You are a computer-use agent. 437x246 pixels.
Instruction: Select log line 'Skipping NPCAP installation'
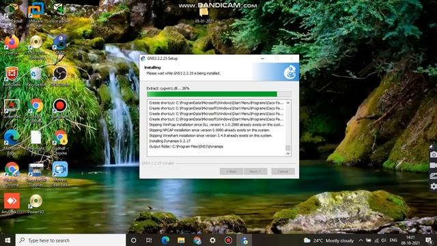tap(210, 130)
